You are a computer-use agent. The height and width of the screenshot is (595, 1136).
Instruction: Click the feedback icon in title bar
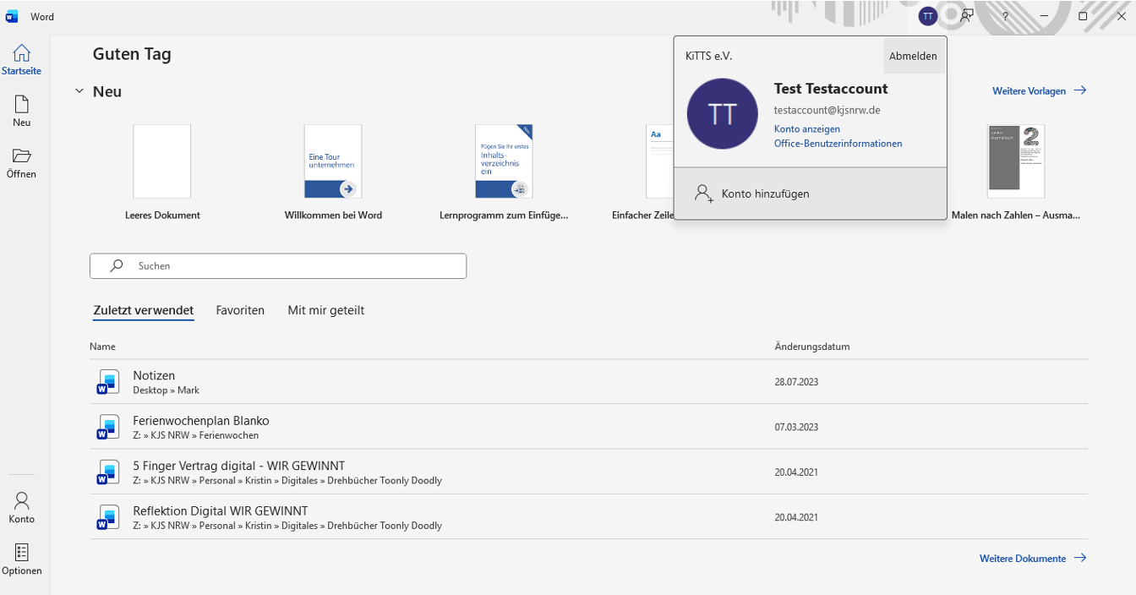pyautogui.click(x=967, y=16)
